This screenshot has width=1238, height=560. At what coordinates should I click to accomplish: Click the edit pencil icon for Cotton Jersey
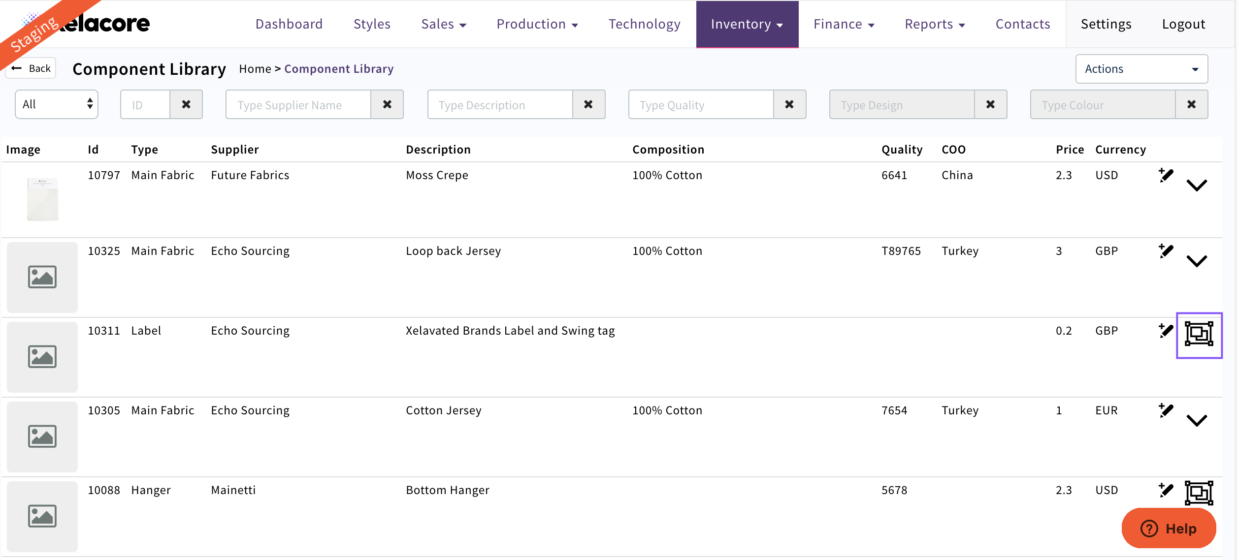(x=1166, y=410)
